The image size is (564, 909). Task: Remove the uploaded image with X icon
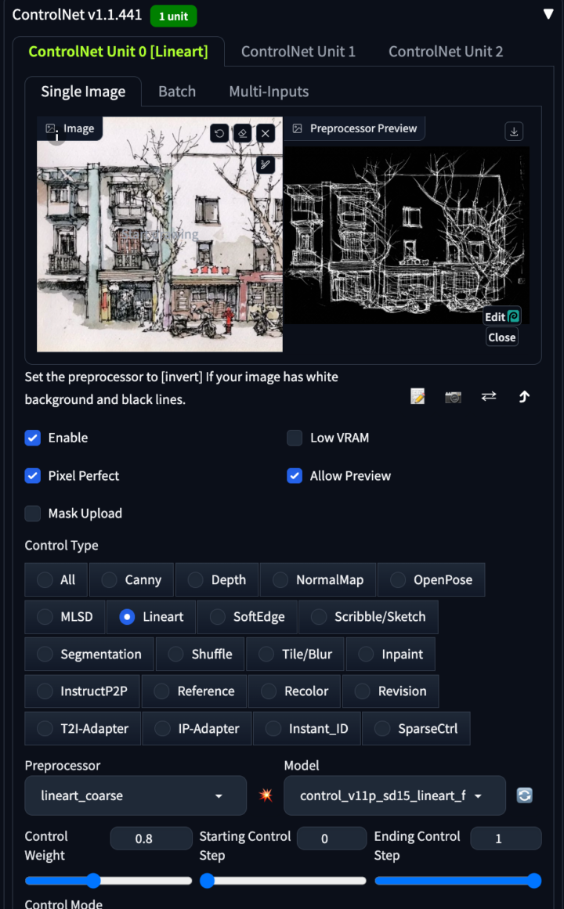click(266, 133)
